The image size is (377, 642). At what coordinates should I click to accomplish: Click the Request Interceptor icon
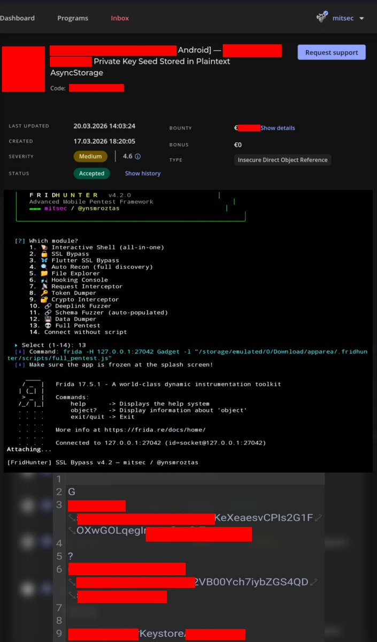tap(44, 286)
